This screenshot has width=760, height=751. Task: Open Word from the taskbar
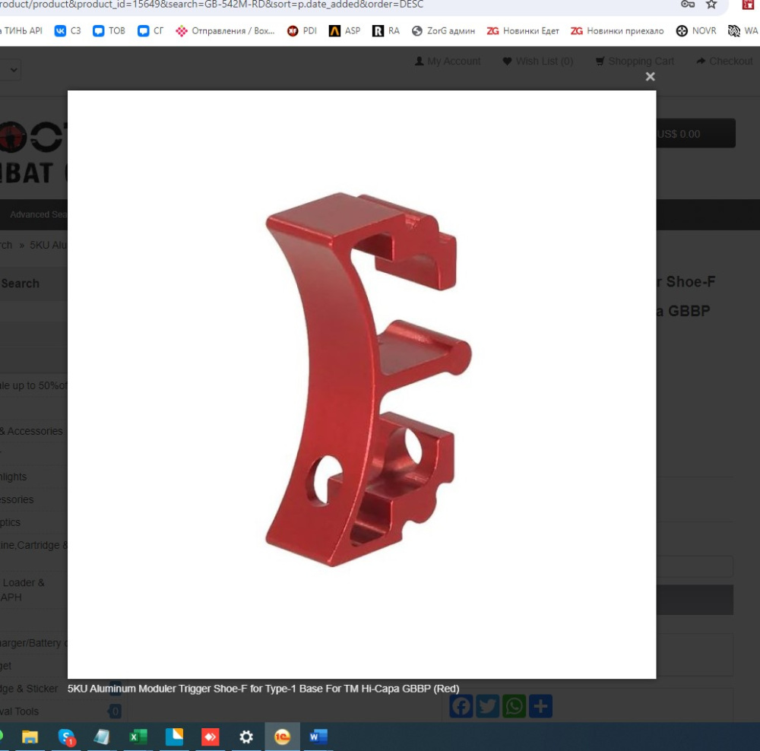click(x=318, y=737)
